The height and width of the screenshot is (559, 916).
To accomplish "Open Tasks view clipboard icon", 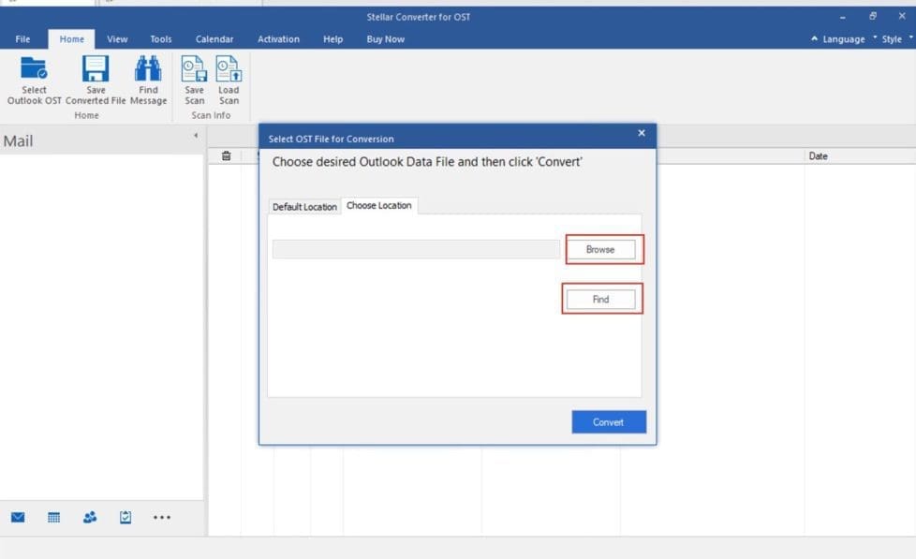I will pos(126,517).
